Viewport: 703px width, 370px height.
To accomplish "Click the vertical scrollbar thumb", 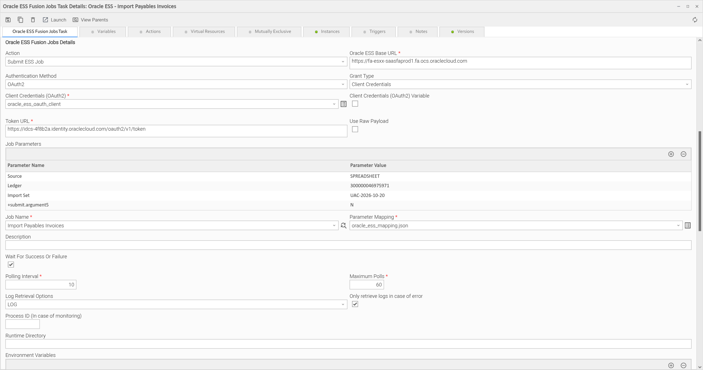I will pos(700,181).
